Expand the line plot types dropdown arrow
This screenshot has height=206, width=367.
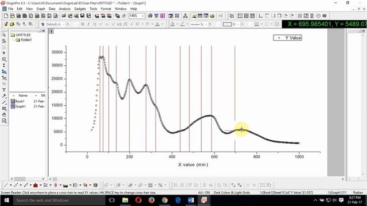pyautogui.click(x=10, y=185)
